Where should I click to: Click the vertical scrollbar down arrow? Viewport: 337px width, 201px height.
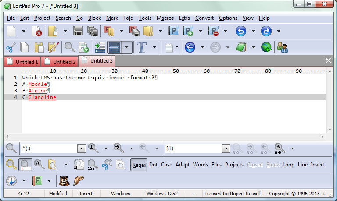(330, 130)
